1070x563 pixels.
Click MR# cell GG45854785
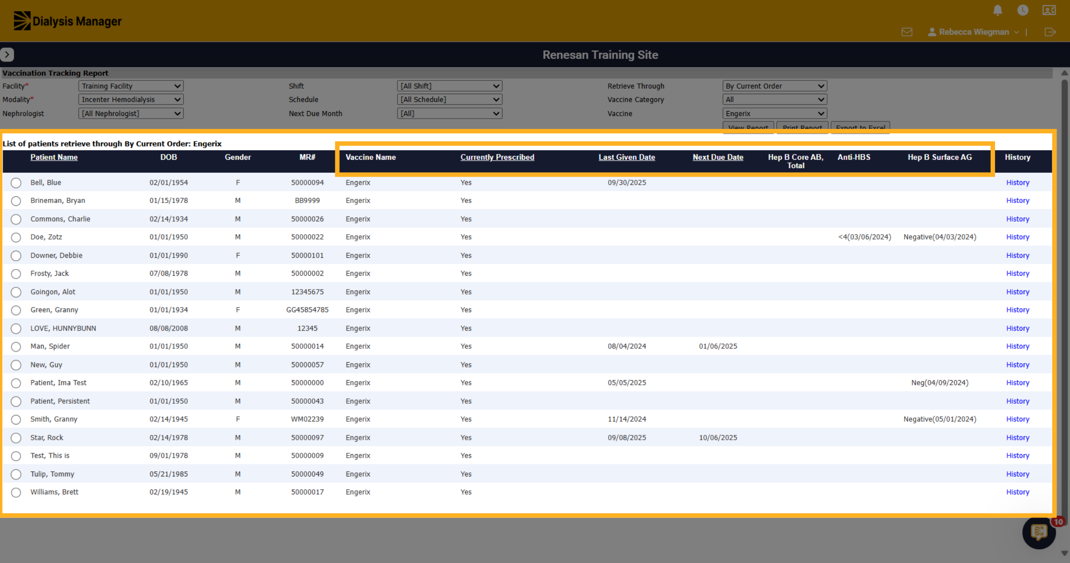pyautogui.click(x=307, y=310)
